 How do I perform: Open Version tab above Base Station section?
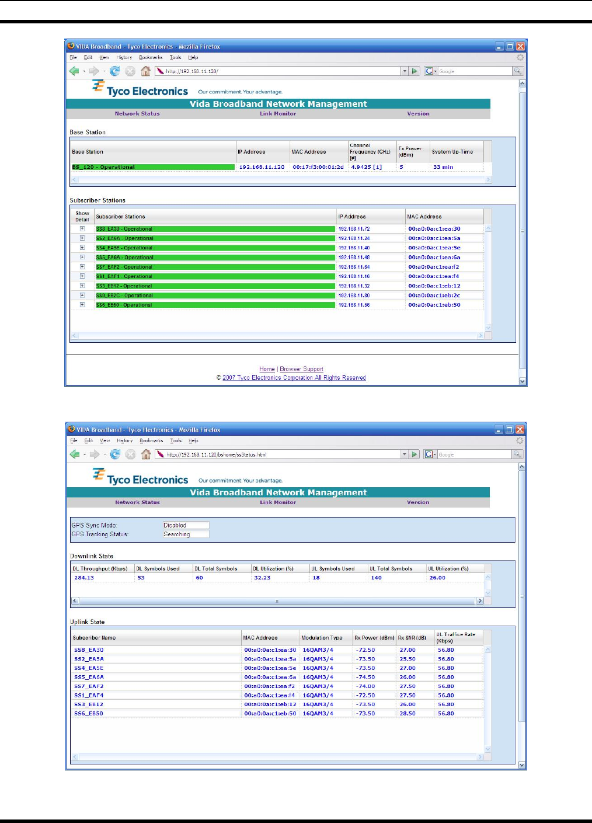coord(418,114)
